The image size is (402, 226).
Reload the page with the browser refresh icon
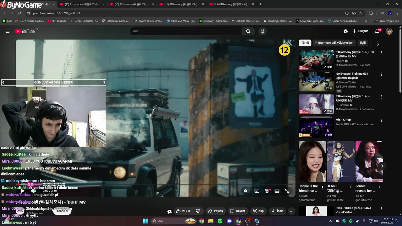click(19, 13)
